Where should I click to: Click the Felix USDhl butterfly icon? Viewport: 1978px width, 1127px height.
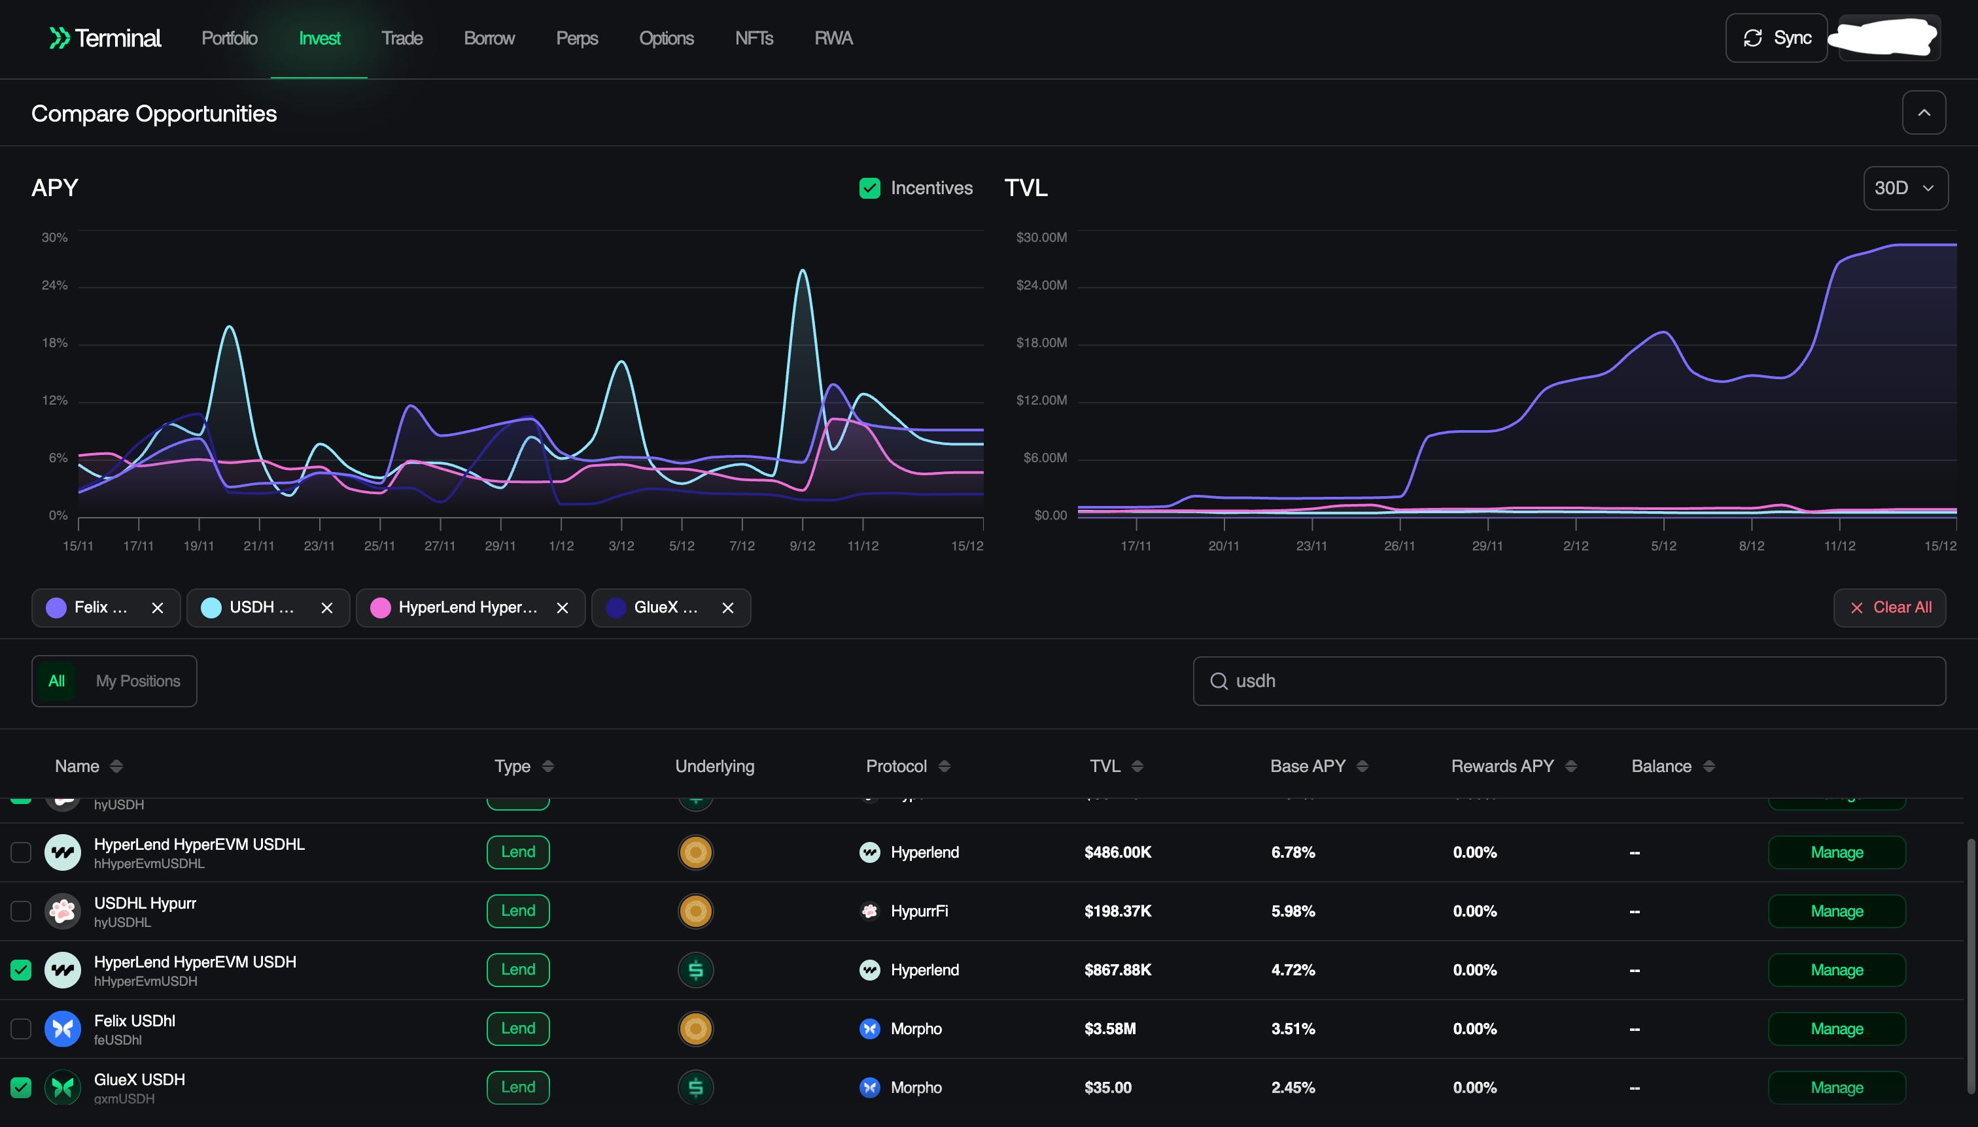click(63, 1029)
